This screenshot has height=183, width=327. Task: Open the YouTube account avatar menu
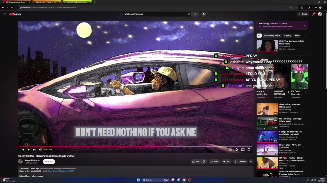coord(320,14)
